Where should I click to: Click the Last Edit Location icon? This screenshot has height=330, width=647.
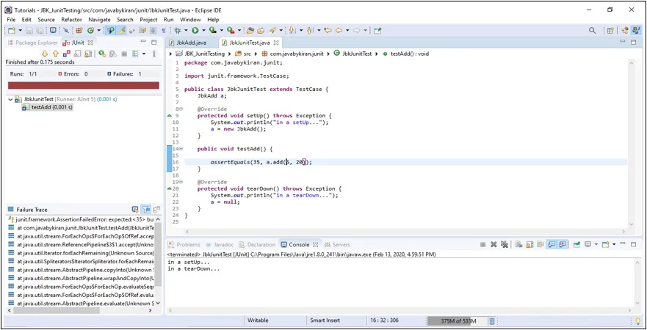pyautogui.click(x=328, y=31)
